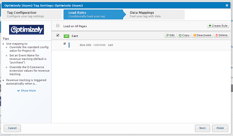Image resolution: width=233 pixels, height=136 pixels.
Task: Click Next to continue
Action: pyautogui.click(x=202, y=128)
